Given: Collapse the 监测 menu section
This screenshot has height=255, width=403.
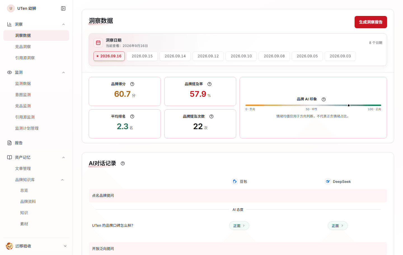Looking at the screenshot, I should [64, 72].
